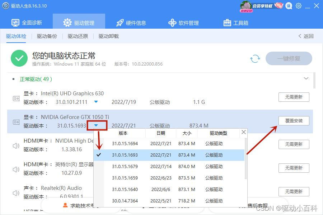Open 软件管理 tab

[x=183, y=23]
